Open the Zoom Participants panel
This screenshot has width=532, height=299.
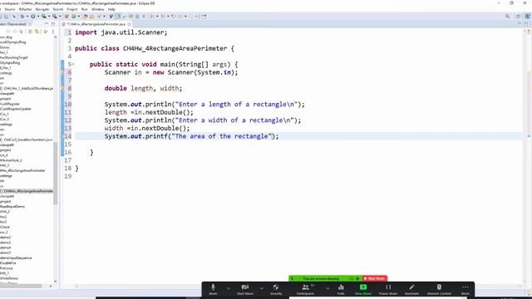pyautogui.click(x=305, y=289)
